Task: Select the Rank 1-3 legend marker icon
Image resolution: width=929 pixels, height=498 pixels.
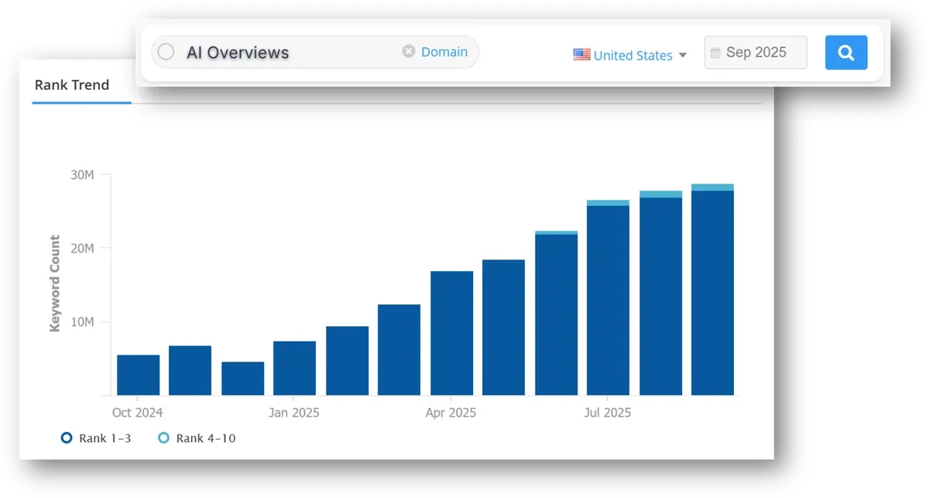Action: pos(67,438)
